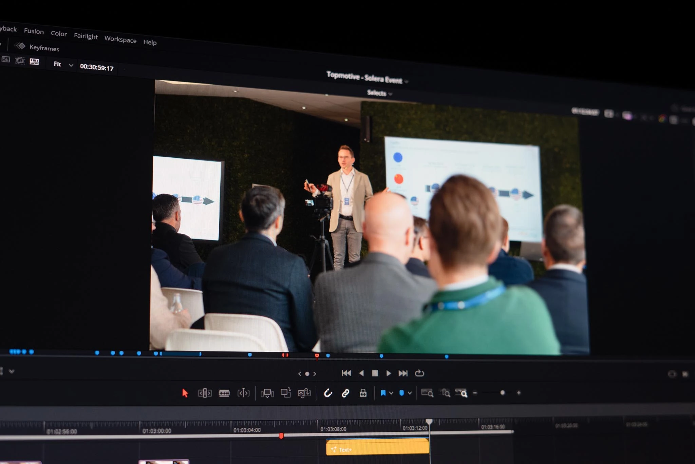Select Dynamic Trim mode tool
Image resolution: width=695 pixels, height=464 pixels.
tap(243, 393)
